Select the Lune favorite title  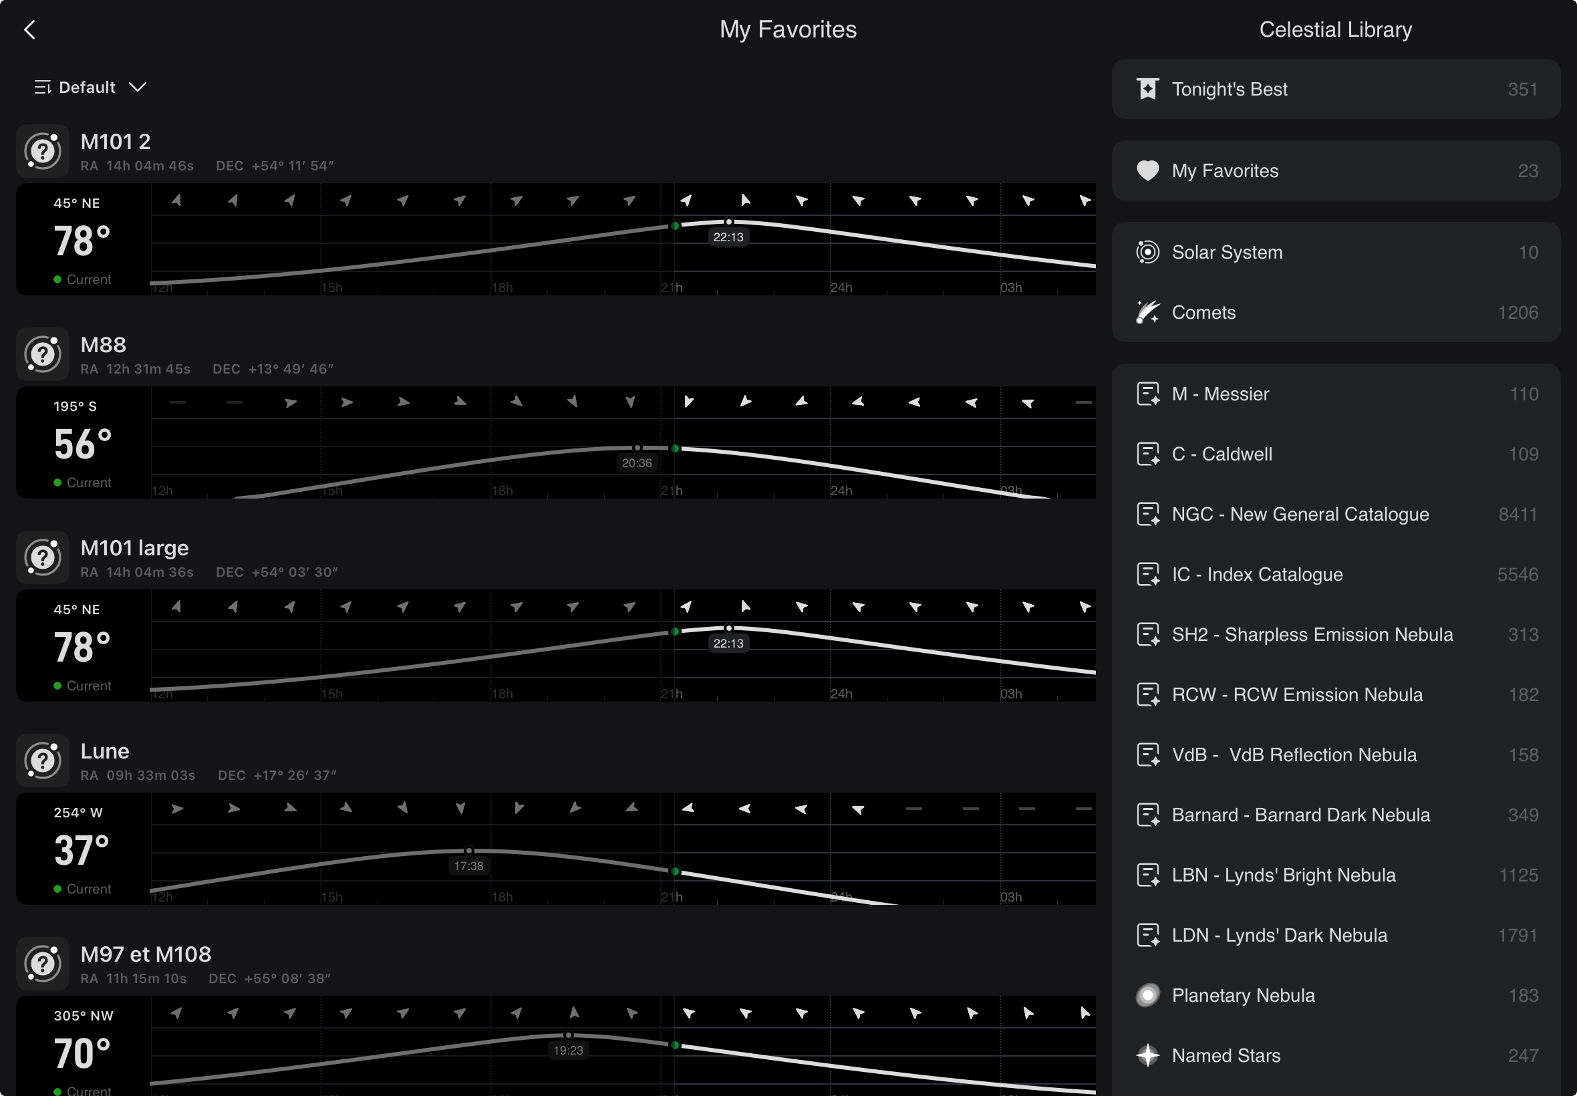104,751
